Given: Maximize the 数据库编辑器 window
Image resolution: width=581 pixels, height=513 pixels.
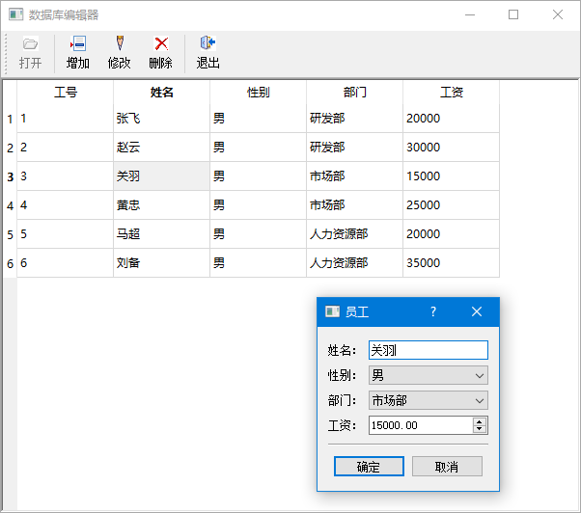Looking at the screenshot, I should pos(513,14).
